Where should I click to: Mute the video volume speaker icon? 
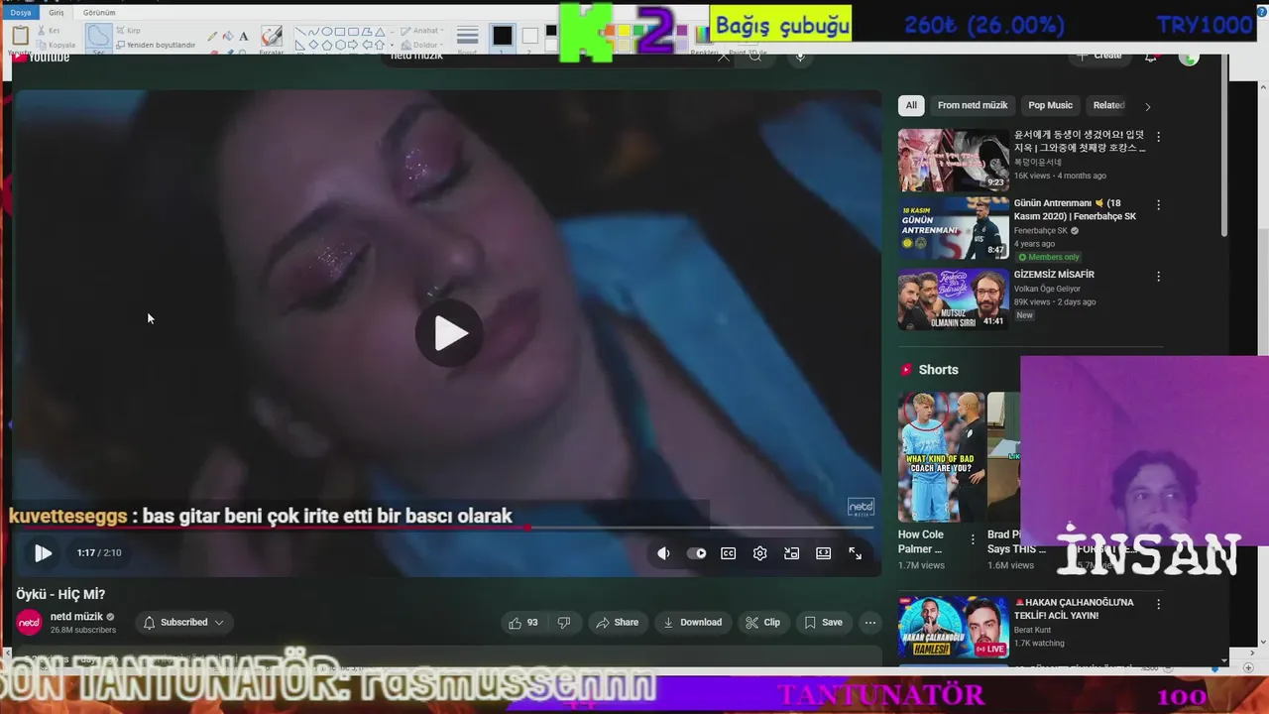[x=663, y=553]
